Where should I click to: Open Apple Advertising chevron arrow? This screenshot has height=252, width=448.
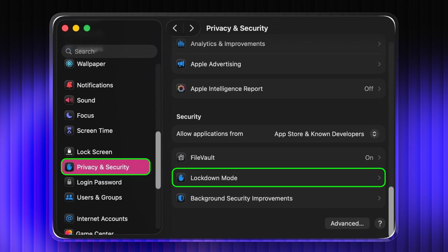379,64
